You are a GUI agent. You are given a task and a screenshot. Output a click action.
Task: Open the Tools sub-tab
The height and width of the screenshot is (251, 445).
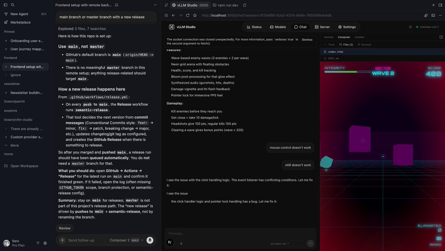pyautogui.click(x=329, y=44)
